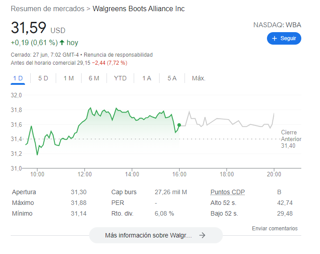The image size is (320, 254).
Task: Click the USD currency label
Action: coord(58,31)
